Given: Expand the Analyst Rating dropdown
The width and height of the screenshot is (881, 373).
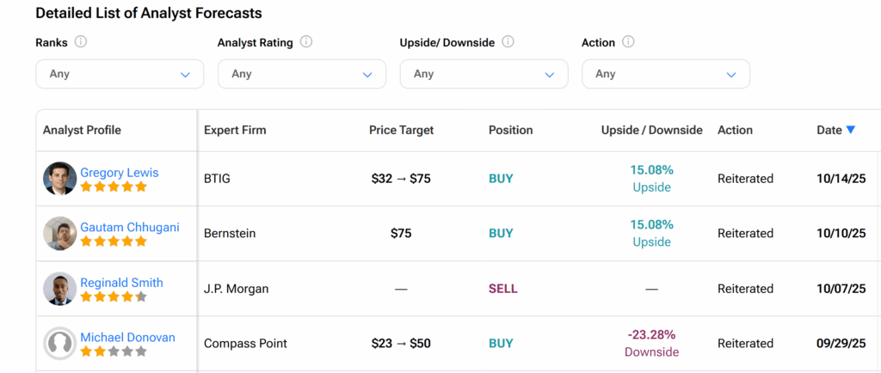Looking at the screenshot, I should point(302,74).
